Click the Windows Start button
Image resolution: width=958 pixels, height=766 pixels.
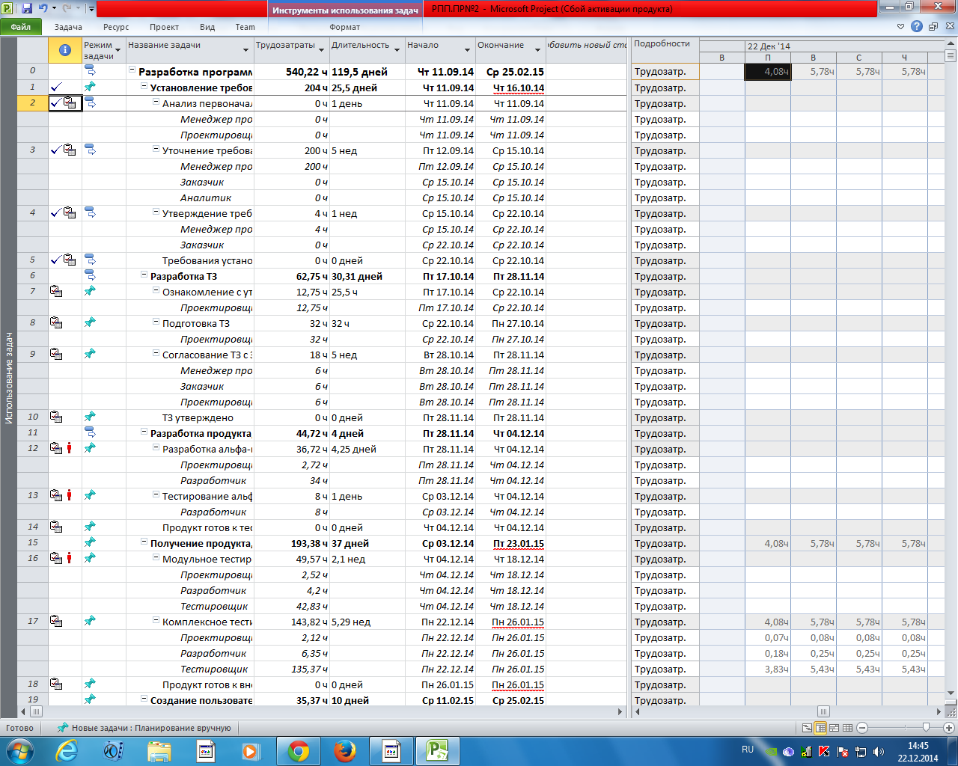[x=19, y=751]
